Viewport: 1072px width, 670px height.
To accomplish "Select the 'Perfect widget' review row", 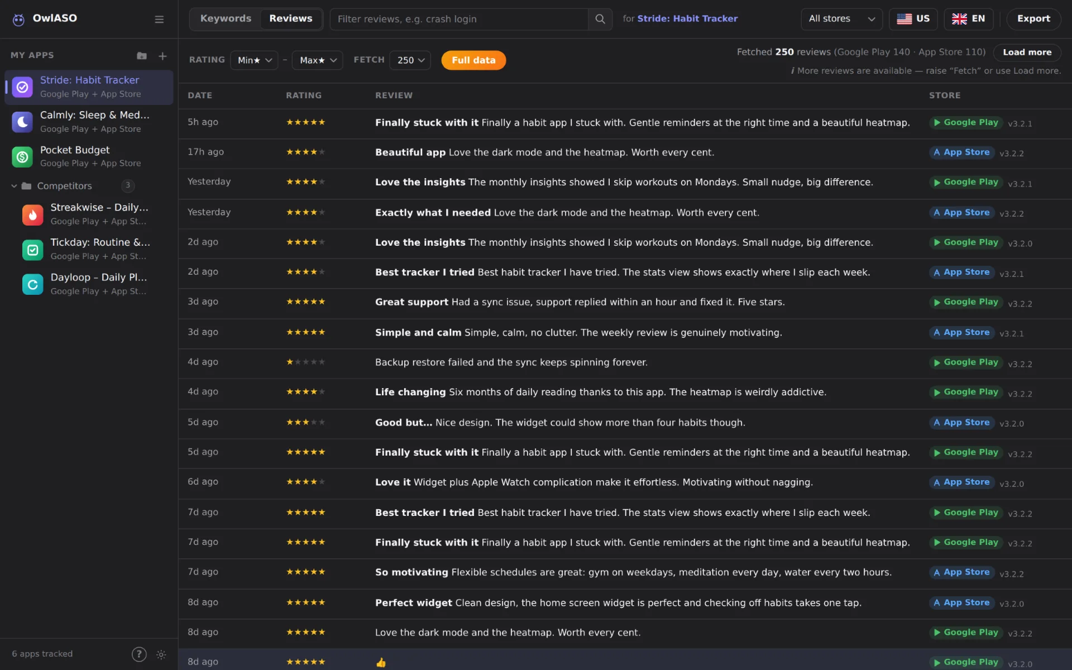I will 625,604.
